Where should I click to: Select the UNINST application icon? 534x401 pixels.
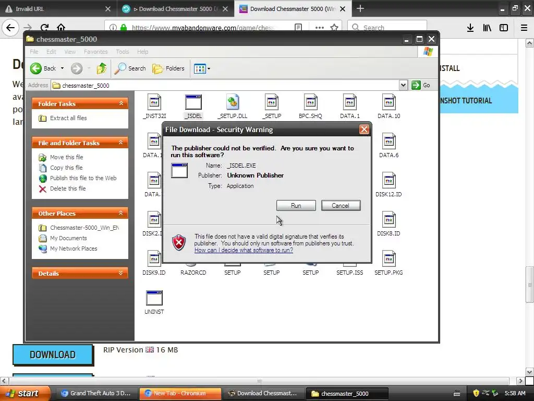click(154, 298)
